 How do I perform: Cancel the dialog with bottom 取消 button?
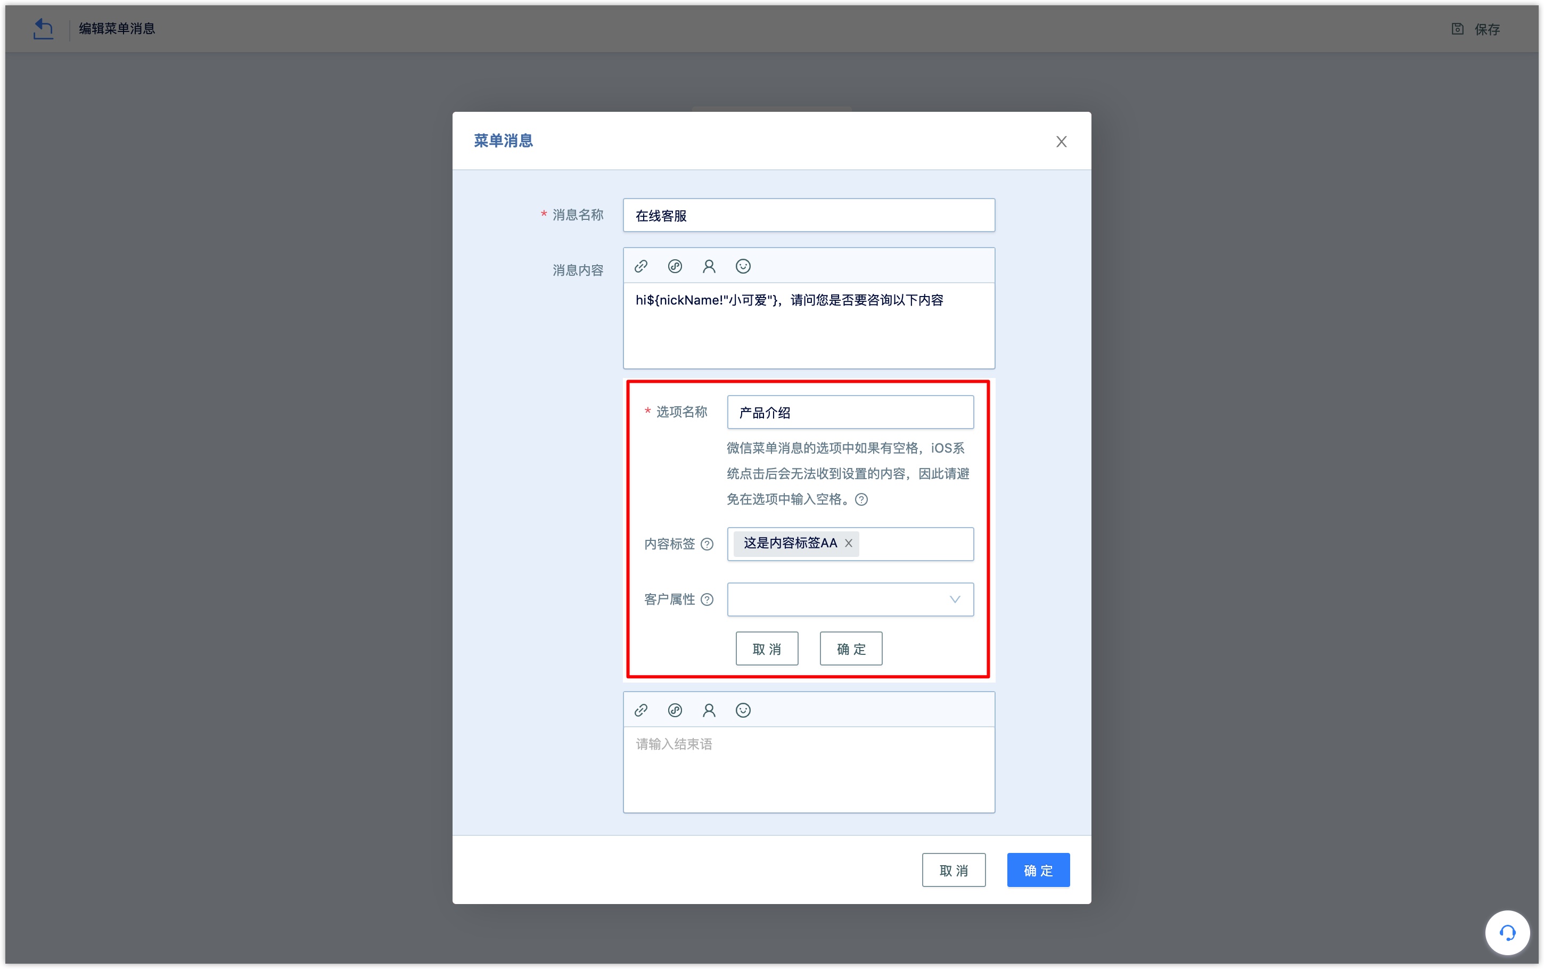[954, 871]
